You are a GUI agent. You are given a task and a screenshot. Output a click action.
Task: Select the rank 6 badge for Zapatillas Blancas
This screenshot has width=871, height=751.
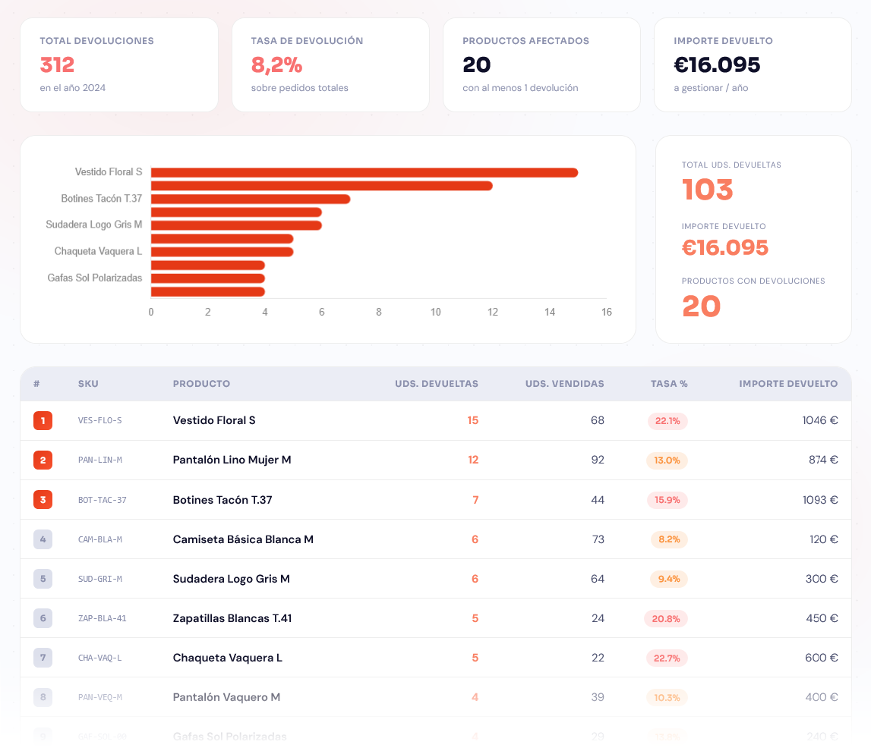[x=43, y=617]
